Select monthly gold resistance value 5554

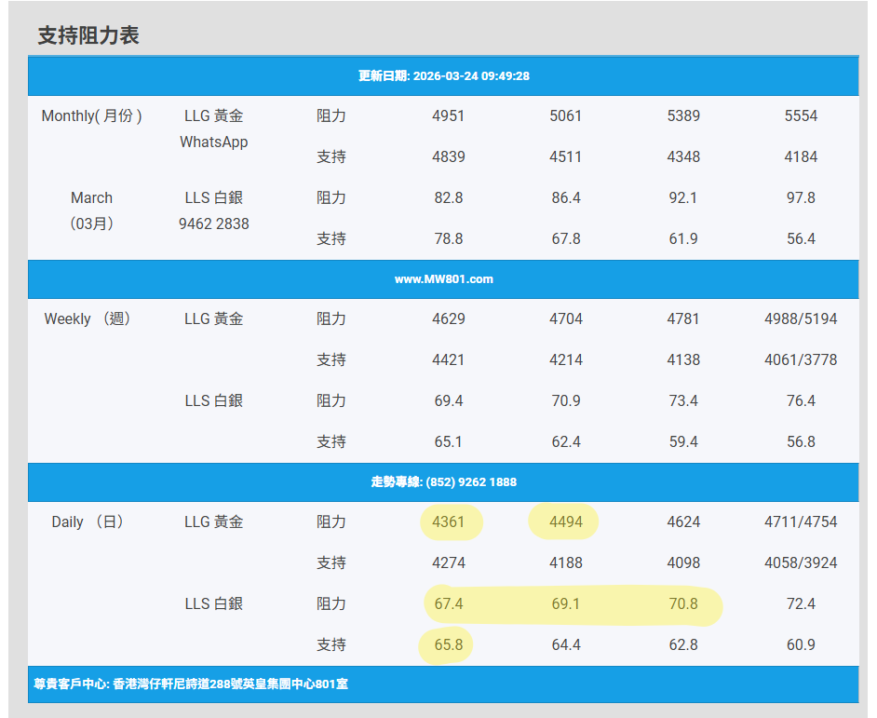tap(801, 116)
